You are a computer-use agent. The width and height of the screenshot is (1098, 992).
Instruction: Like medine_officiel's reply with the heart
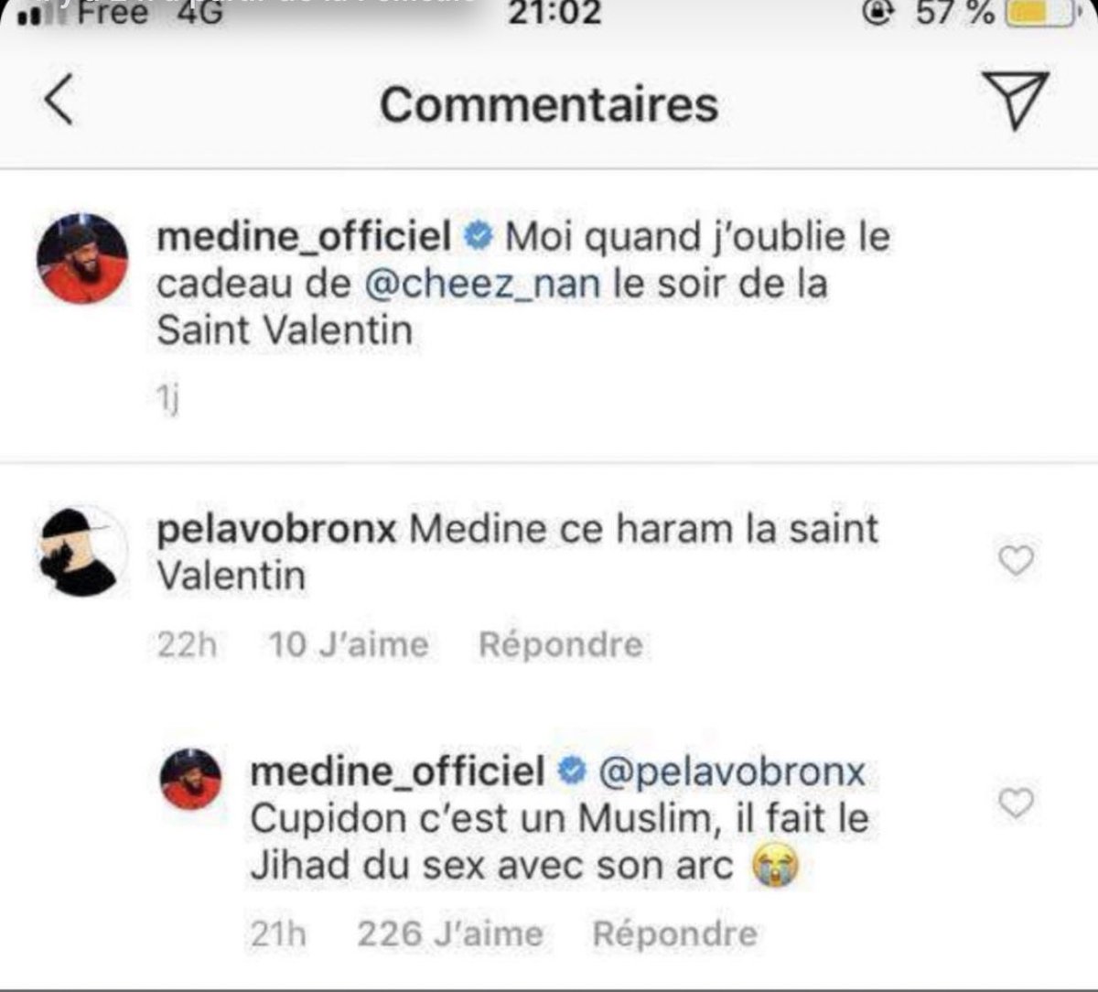click(x=1015, y=803)
